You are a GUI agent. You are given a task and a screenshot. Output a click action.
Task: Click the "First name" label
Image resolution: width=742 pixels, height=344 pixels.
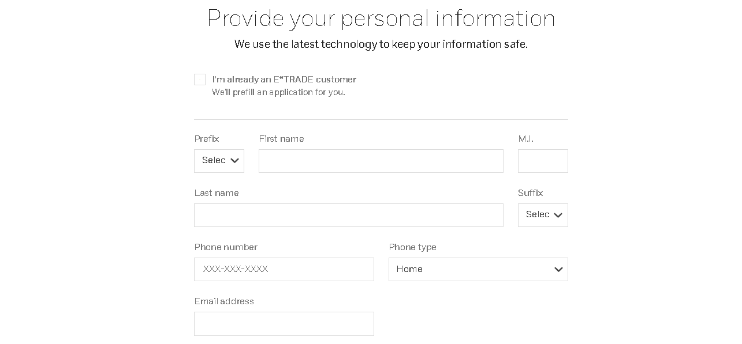point(281,139)
